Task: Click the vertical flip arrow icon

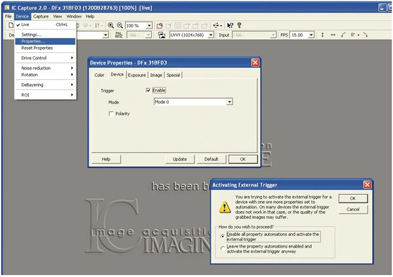Action: [x=323, y=35]
